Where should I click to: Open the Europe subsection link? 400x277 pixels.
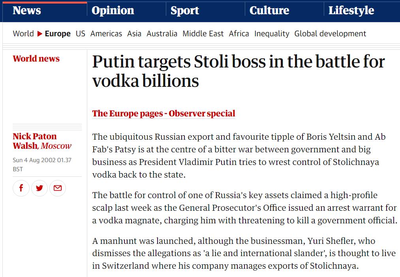(58, 34)
